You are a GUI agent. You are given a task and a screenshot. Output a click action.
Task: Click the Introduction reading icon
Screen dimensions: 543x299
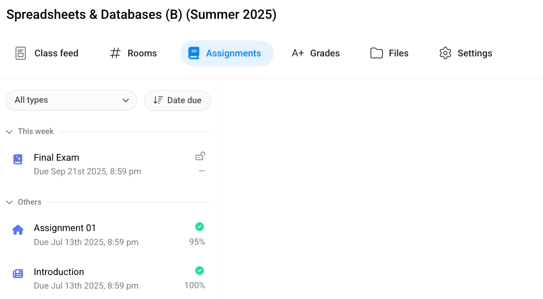click(x=18, y=274)
